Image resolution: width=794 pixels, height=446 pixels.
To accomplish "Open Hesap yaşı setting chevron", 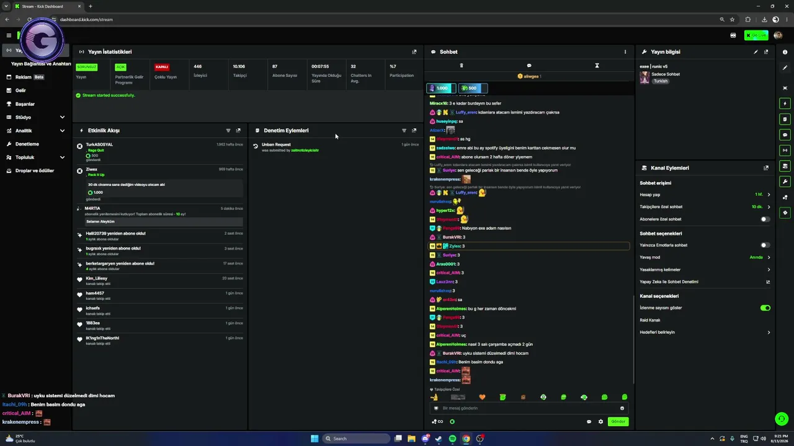I will click(769, 195).
